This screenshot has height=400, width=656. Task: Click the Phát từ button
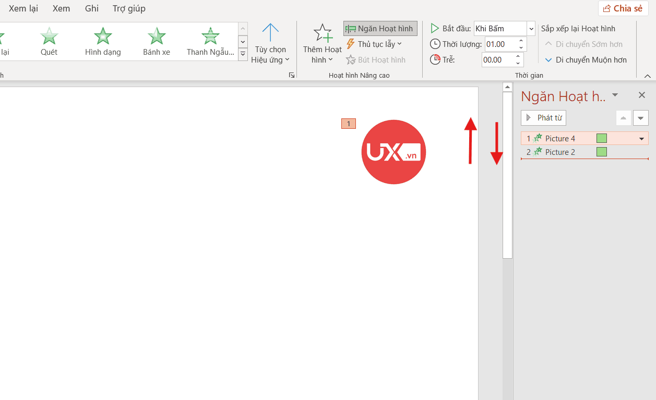[543, 118]
